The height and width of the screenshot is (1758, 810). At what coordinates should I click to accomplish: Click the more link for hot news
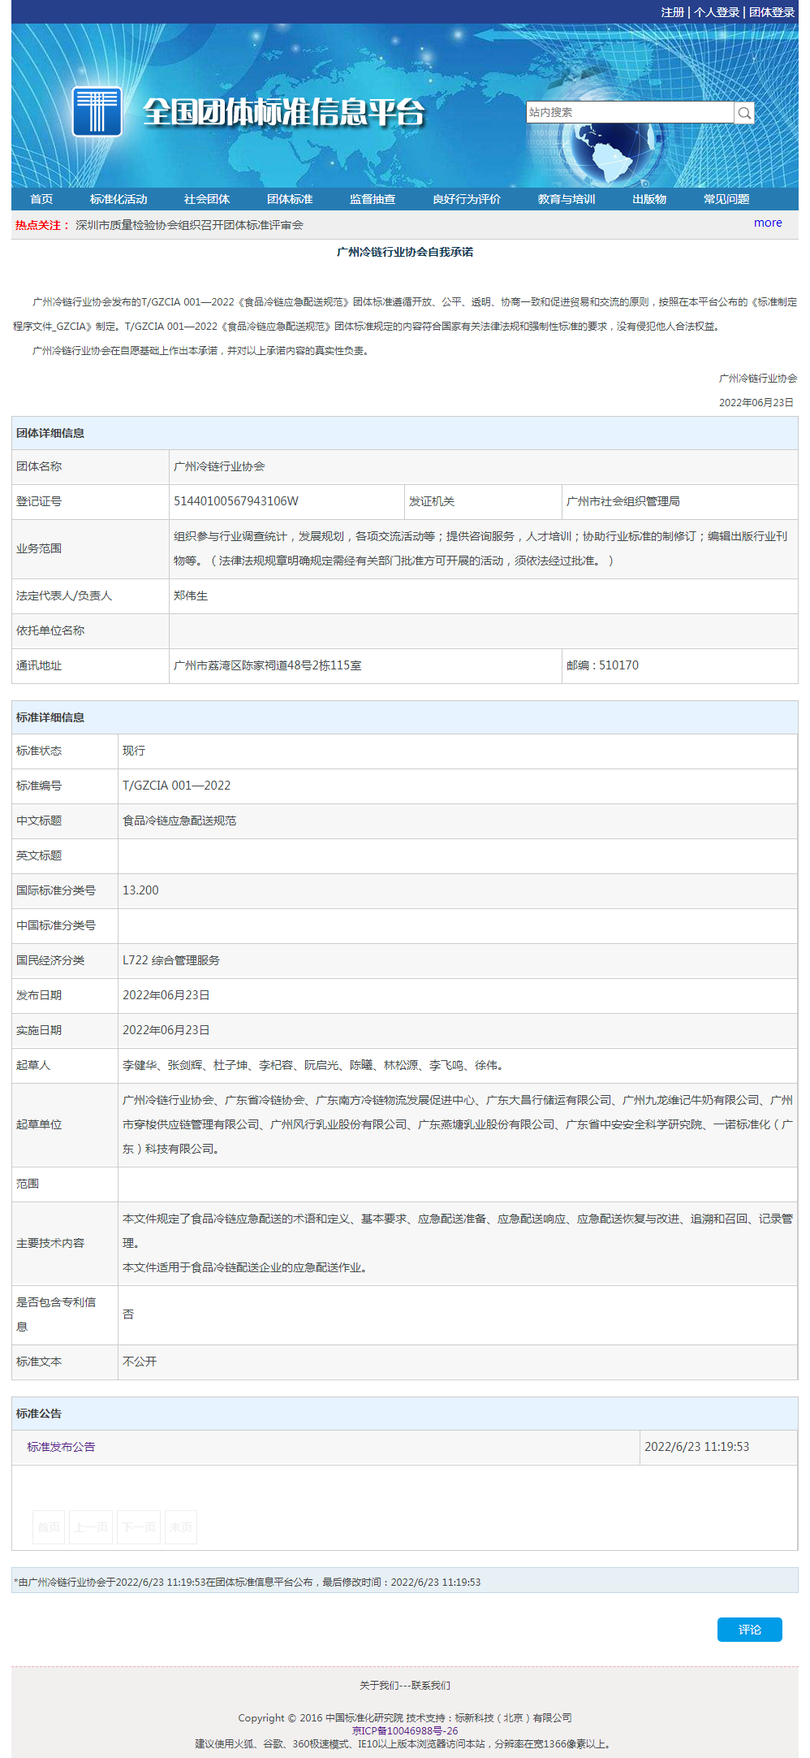point(768,223)
